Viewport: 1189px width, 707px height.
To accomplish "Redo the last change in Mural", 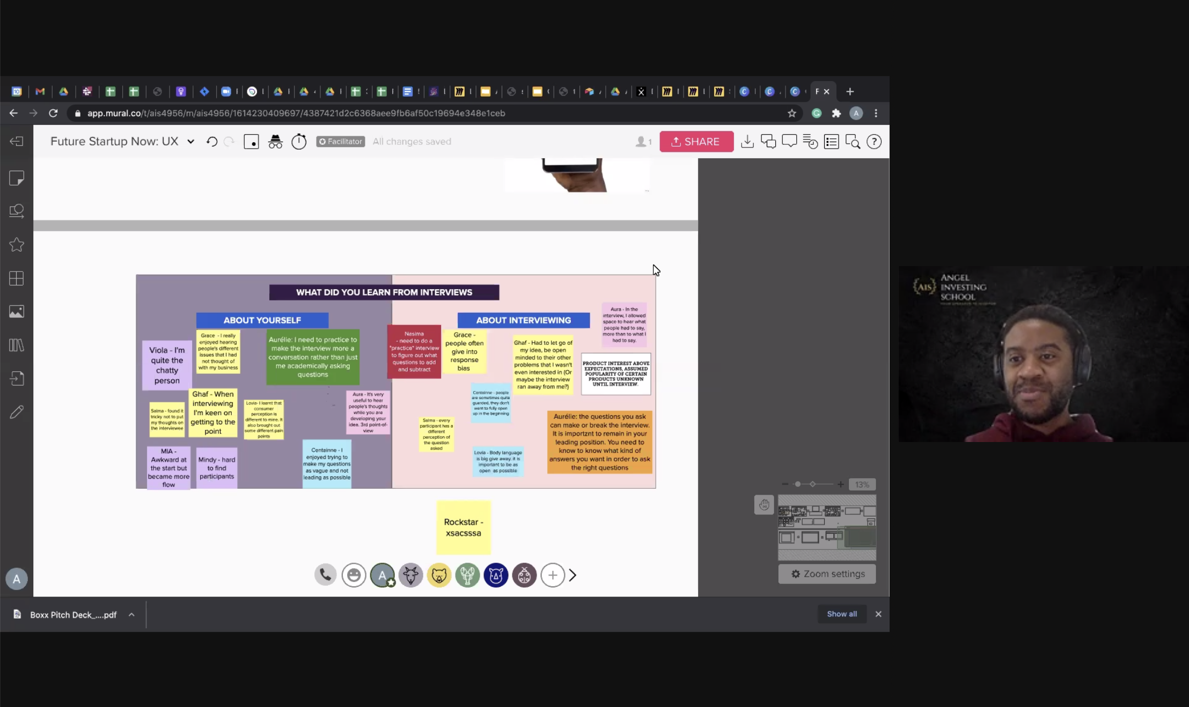I will [x=229, y=142].
